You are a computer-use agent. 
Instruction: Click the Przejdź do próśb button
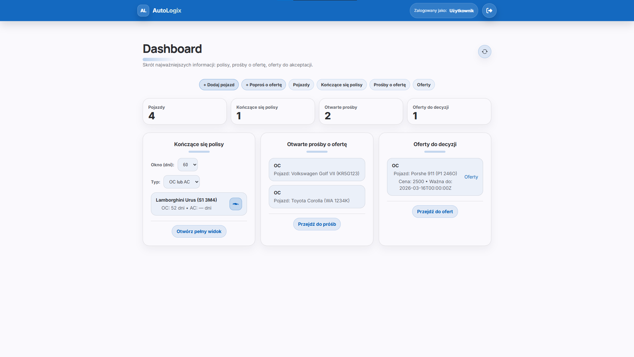pos(317,224)
